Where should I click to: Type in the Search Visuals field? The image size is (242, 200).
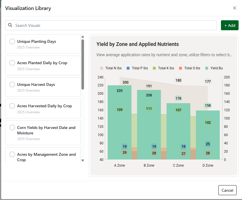[x=114, y=25]
